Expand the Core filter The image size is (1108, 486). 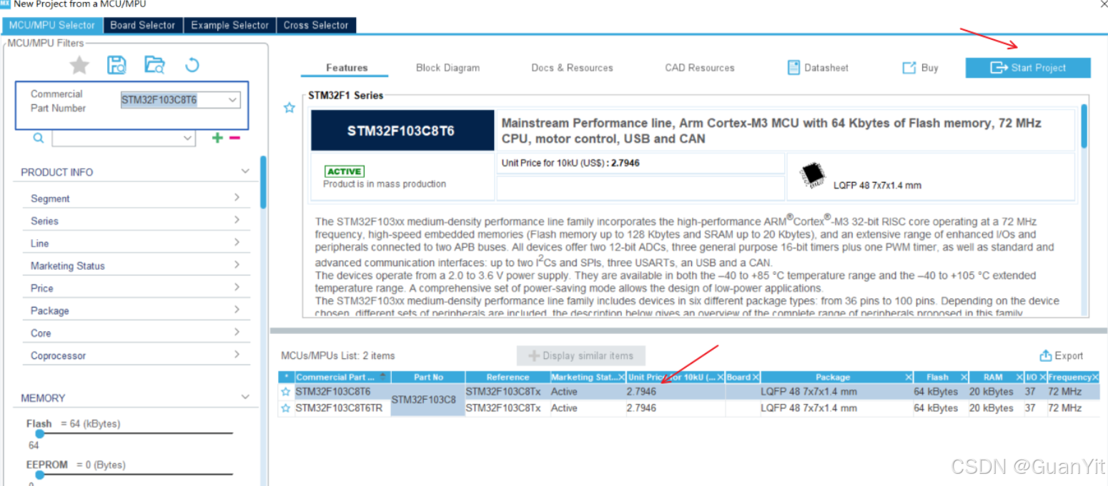(237, 332)
